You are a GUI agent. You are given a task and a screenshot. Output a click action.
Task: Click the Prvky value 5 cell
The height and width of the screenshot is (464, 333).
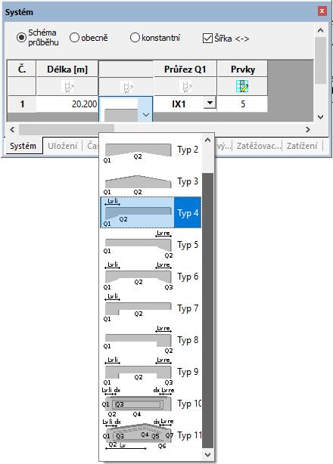coord(242,104)
